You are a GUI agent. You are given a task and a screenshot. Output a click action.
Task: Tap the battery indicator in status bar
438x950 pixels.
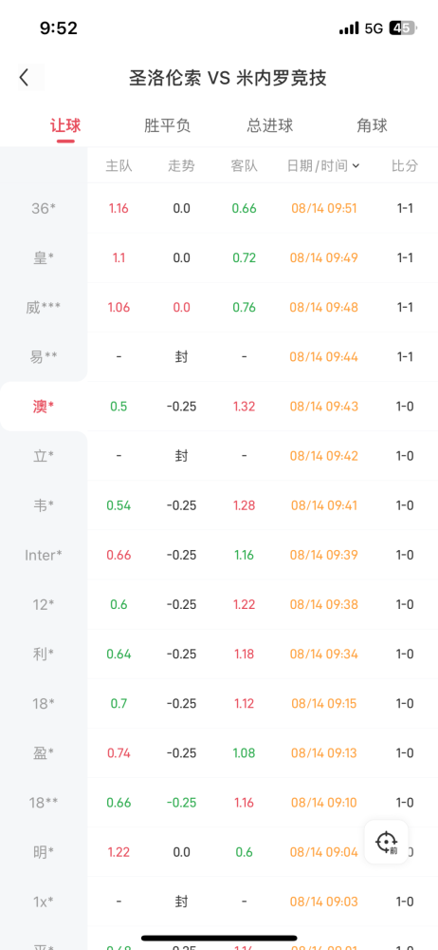click(403, 28)
